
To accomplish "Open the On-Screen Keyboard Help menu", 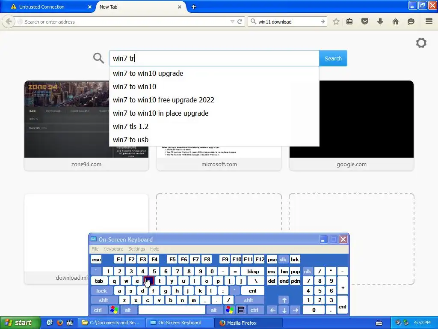I will [154, 249].
